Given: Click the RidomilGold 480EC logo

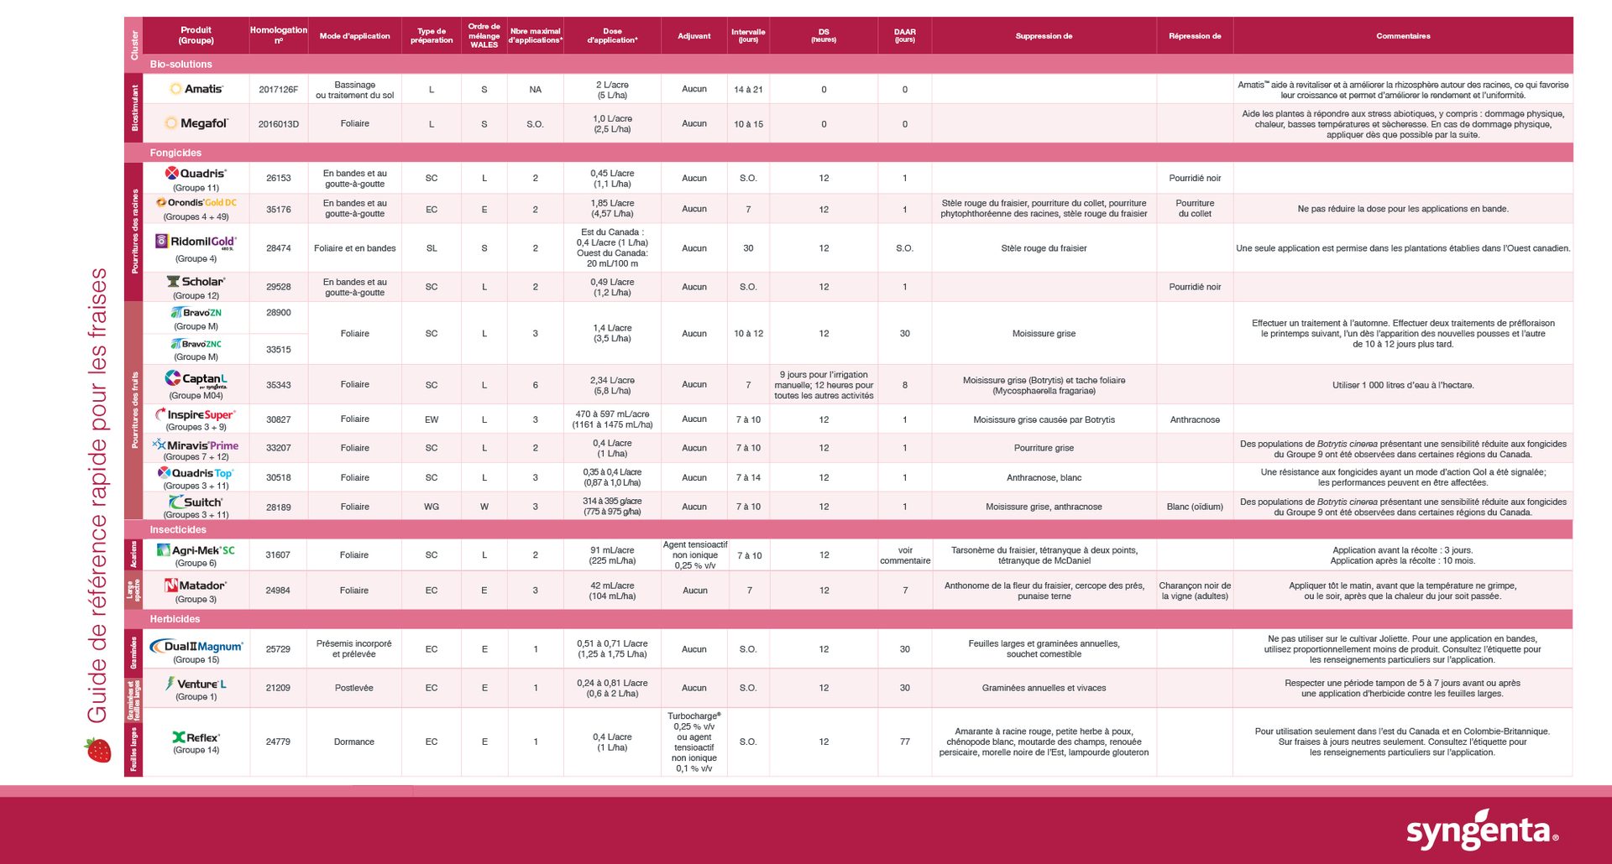Looking at the screenshot, I should pyautogui.click(x=193, y=242).
